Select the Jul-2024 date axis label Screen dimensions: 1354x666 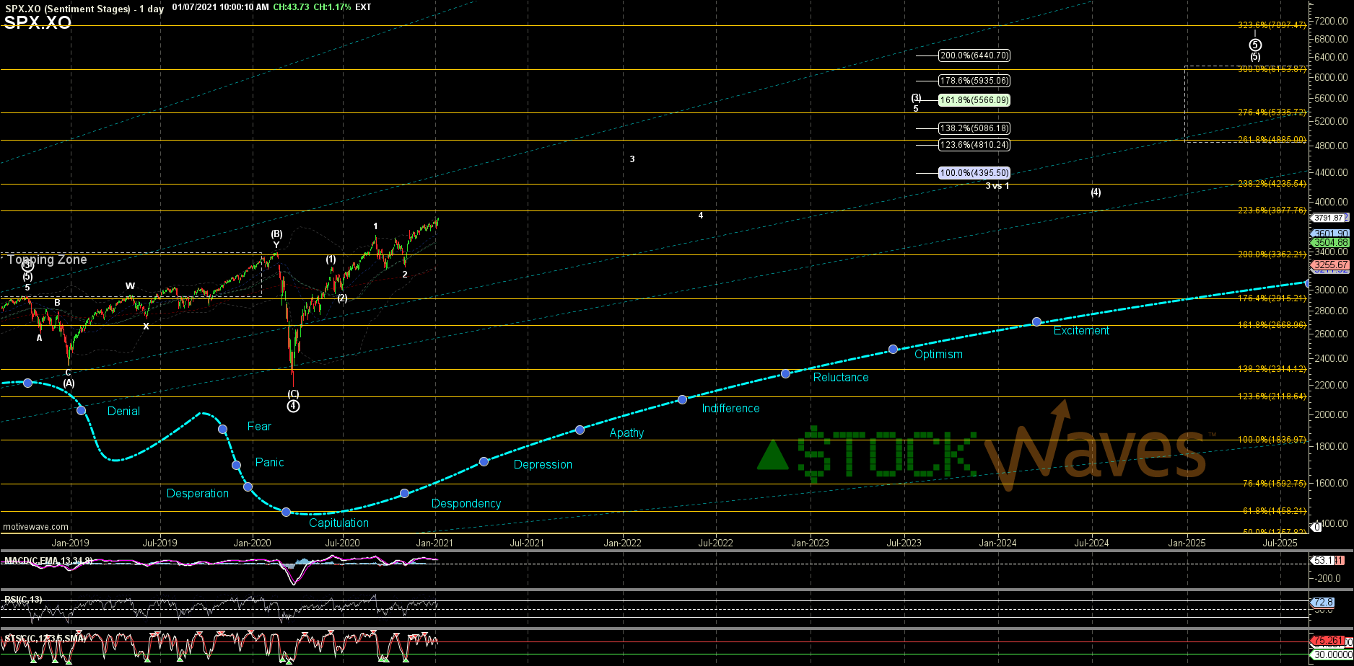pos(1091,543)
